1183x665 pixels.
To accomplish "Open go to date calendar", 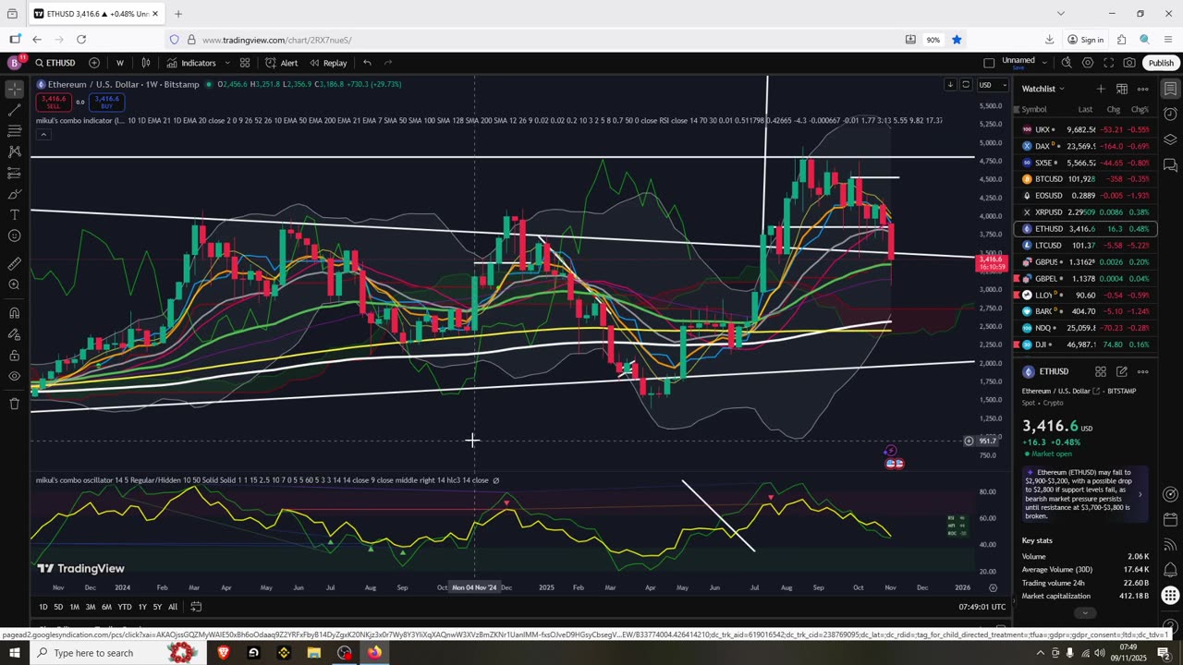I will pos(196,607).
